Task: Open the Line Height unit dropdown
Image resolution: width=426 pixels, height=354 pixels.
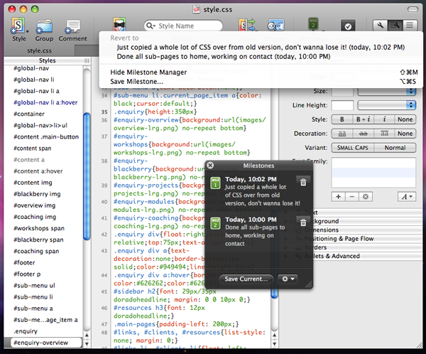Action: point(387,105)
